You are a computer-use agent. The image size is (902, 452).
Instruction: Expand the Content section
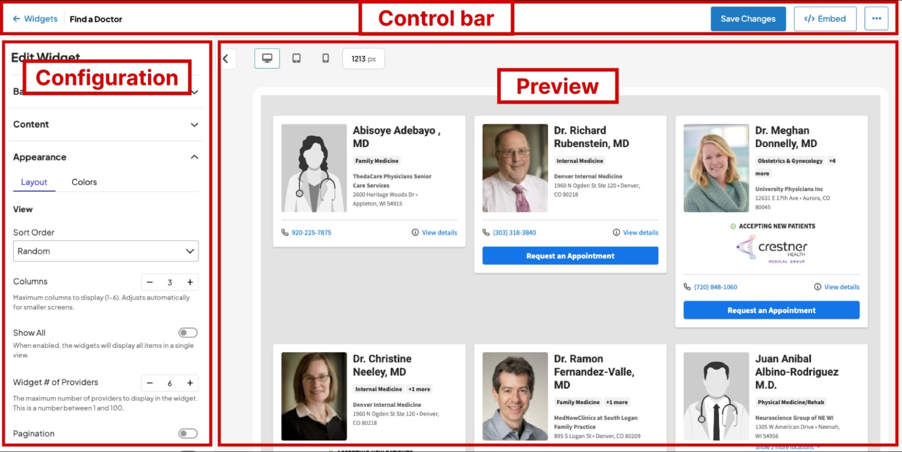pos(194,125)
